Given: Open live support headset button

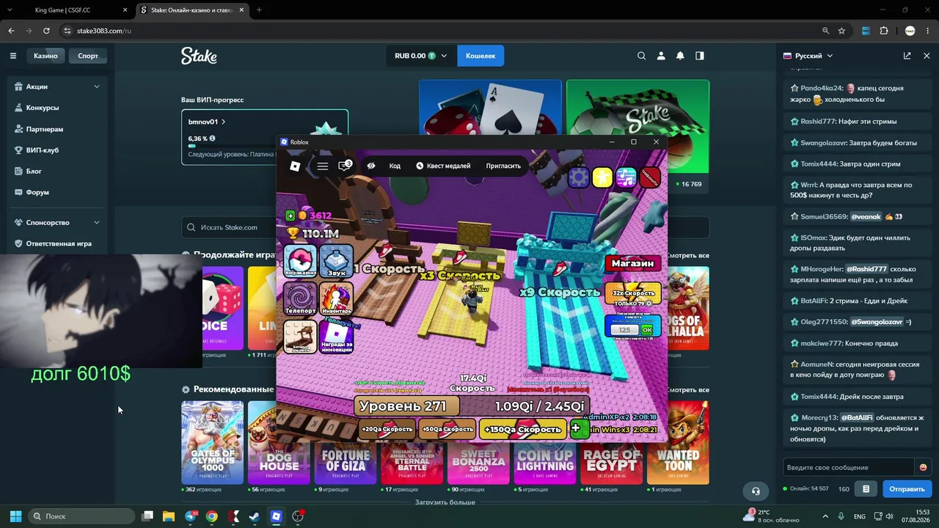Looking at the screenshot, I should [756, 491].
